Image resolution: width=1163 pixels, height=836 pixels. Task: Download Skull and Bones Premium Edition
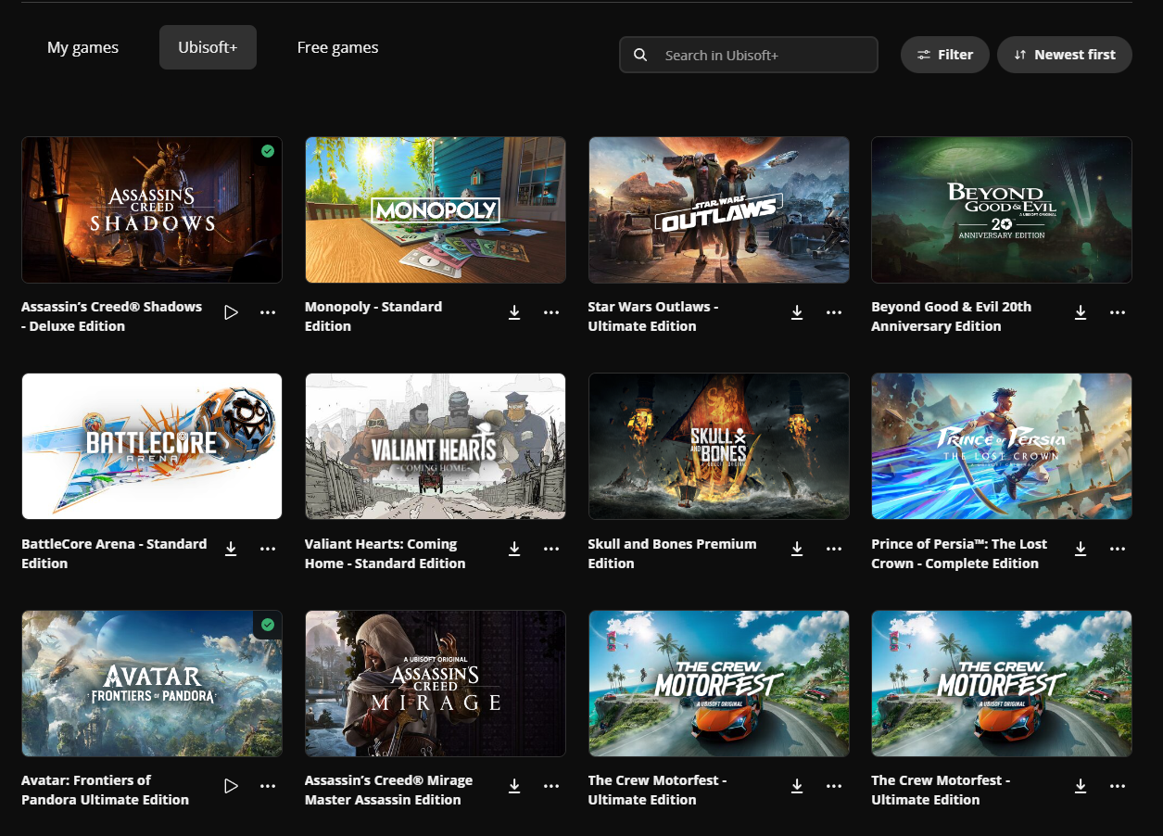(797, 549)
